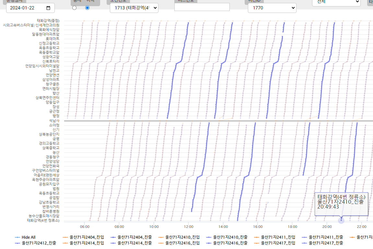Select the second checked radio button
The width and height of the screenshot is (373, 249).
(x=87, y=8)
